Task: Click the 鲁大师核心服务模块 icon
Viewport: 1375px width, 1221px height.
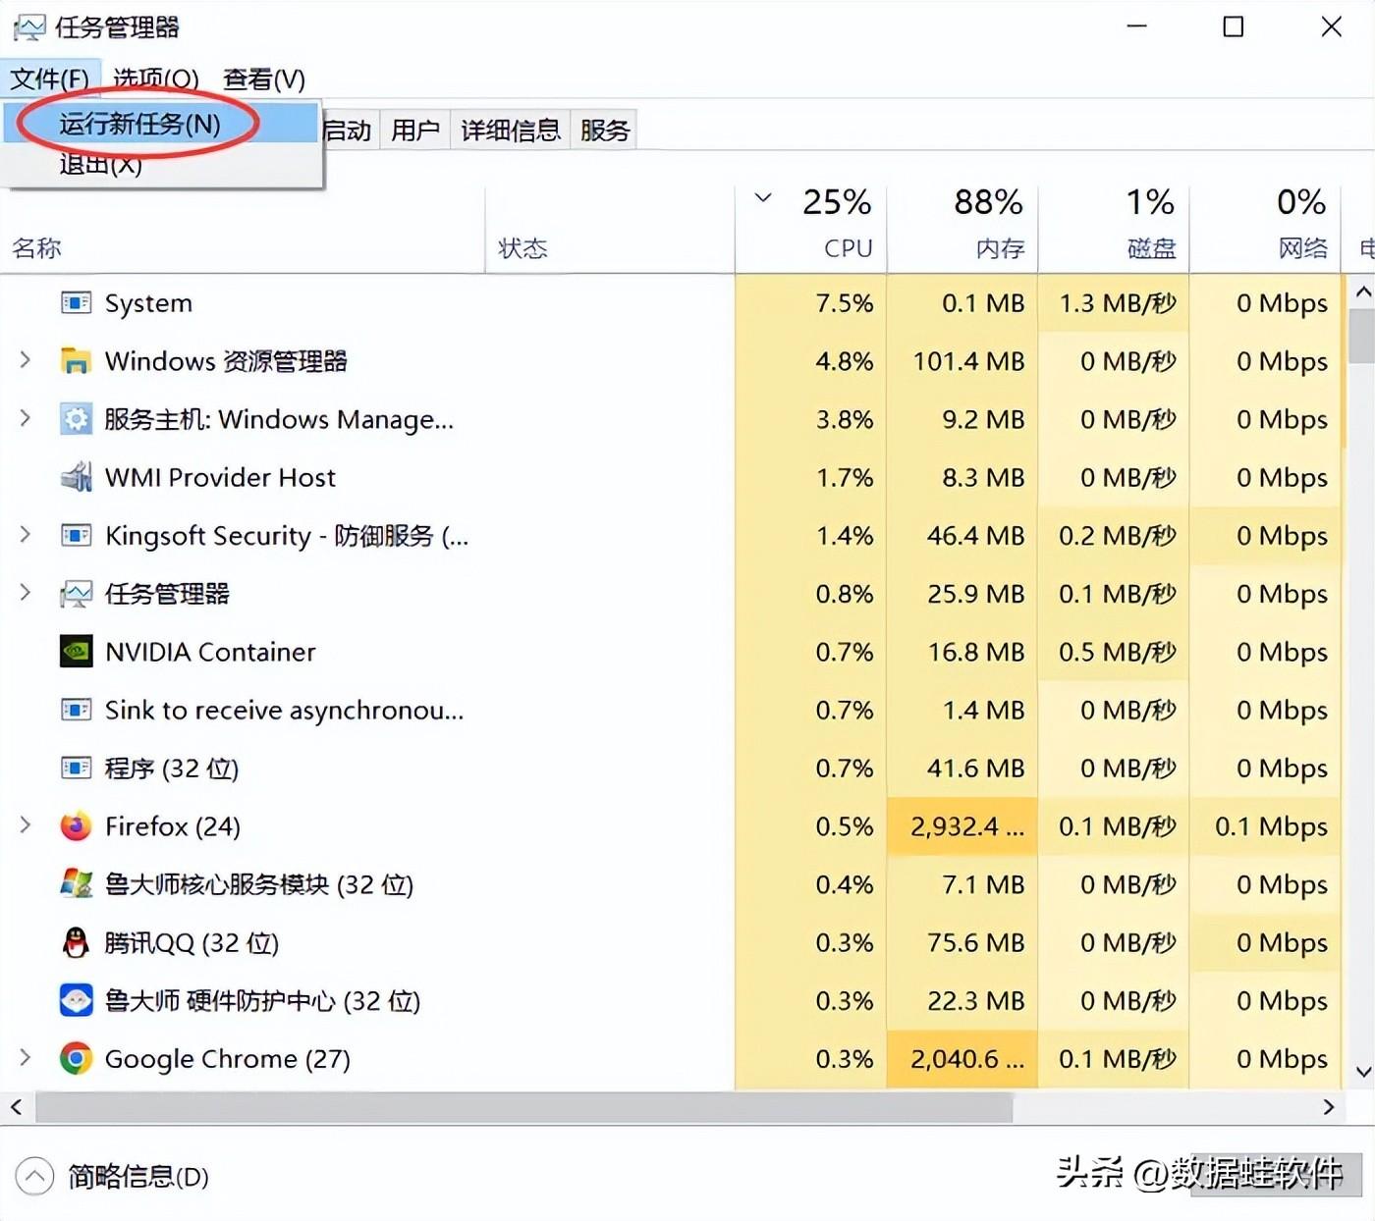Action: 76,883
